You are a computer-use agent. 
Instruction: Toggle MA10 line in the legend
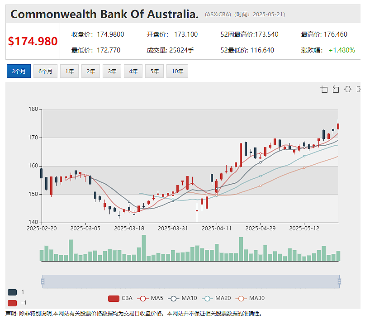pos(173,298)
